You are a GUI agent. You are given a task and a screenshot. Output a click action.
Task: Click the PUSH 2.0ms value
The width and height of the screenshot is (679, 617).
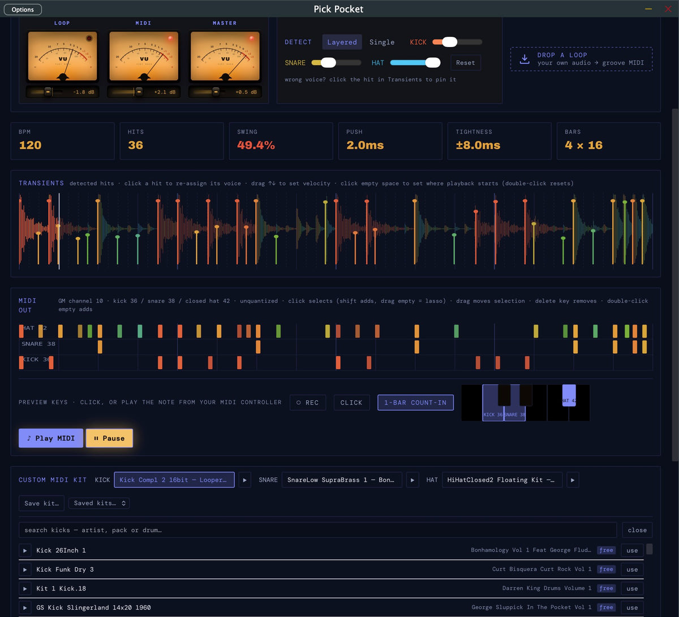pyautogui.click(x=365, y=145)
